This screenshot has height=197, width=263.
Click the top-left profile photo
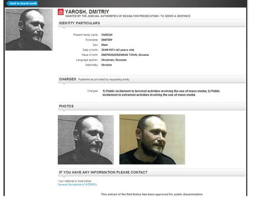(x=29, y=30)
